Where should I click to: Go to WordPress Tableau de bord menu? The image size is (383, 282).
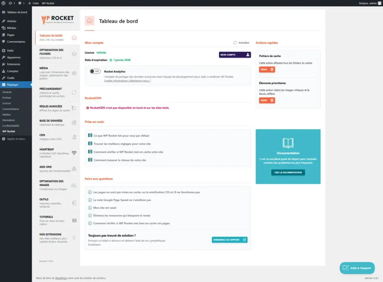coord(16,12)
